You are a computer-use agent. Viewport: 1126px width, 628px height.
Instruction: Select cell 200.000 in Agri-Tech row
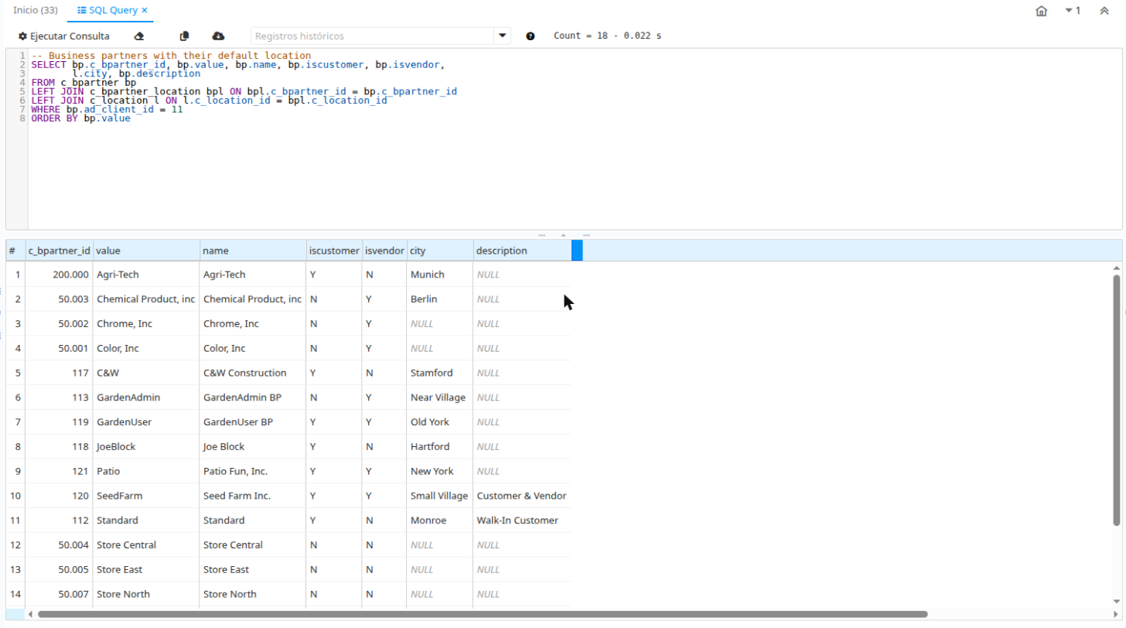point(60,275)
